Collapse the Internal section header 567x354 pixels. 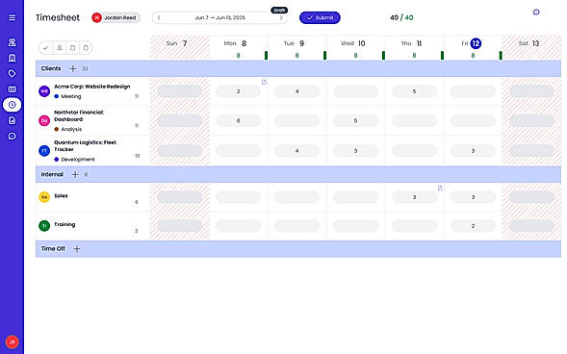coord(298,174)
